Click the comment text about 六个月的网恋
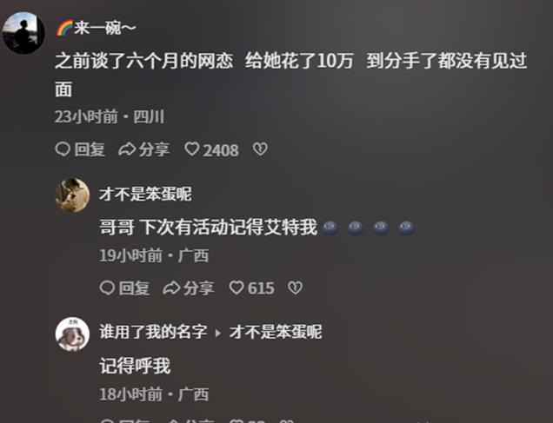Viewport: 553px width, 423px height. 291,75
